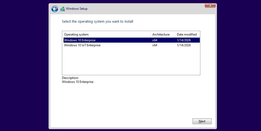Click 1/14/2026 date in IoT Enterprise row
This screenshot has width=261, height=131.
(184, 45)
